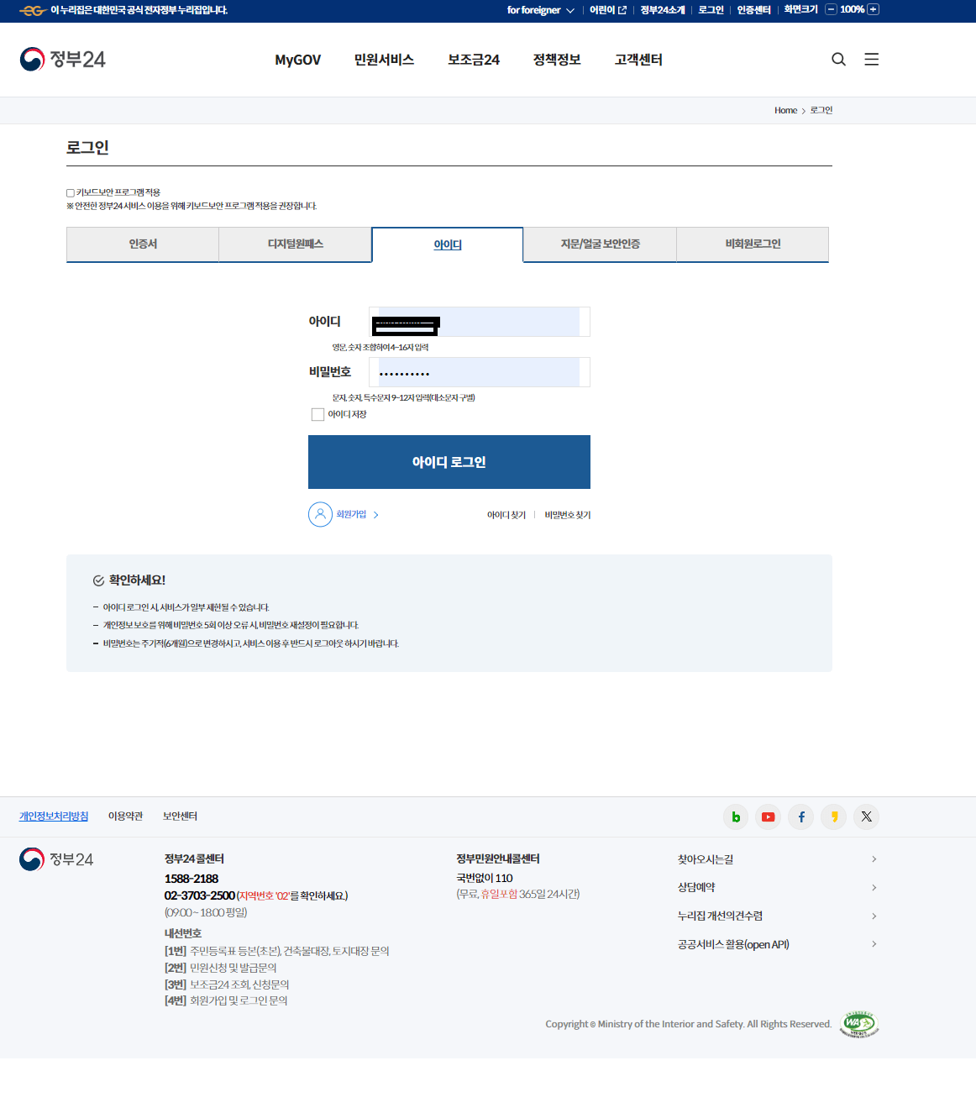Click the 아이디 찾기 link

click(506, 515)
